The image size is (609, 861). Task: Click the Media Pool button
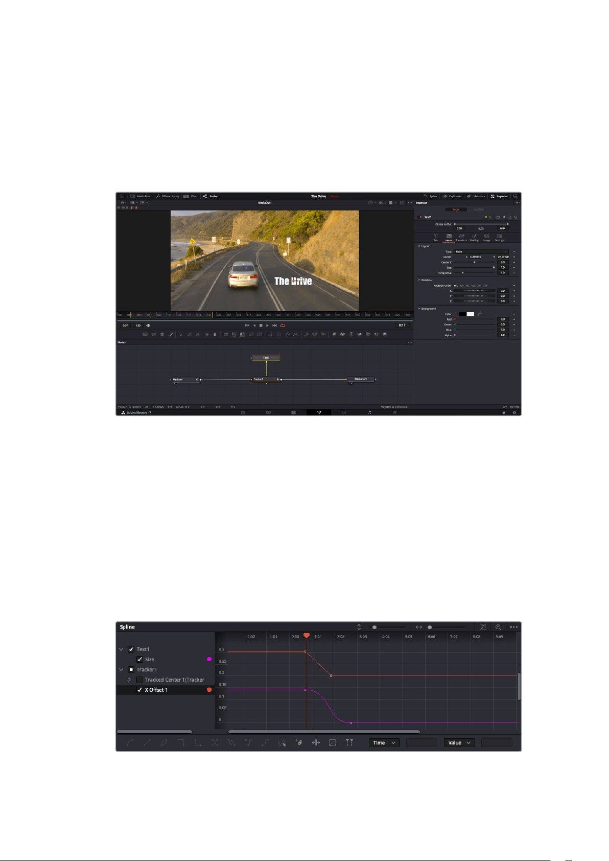[140, 196]
